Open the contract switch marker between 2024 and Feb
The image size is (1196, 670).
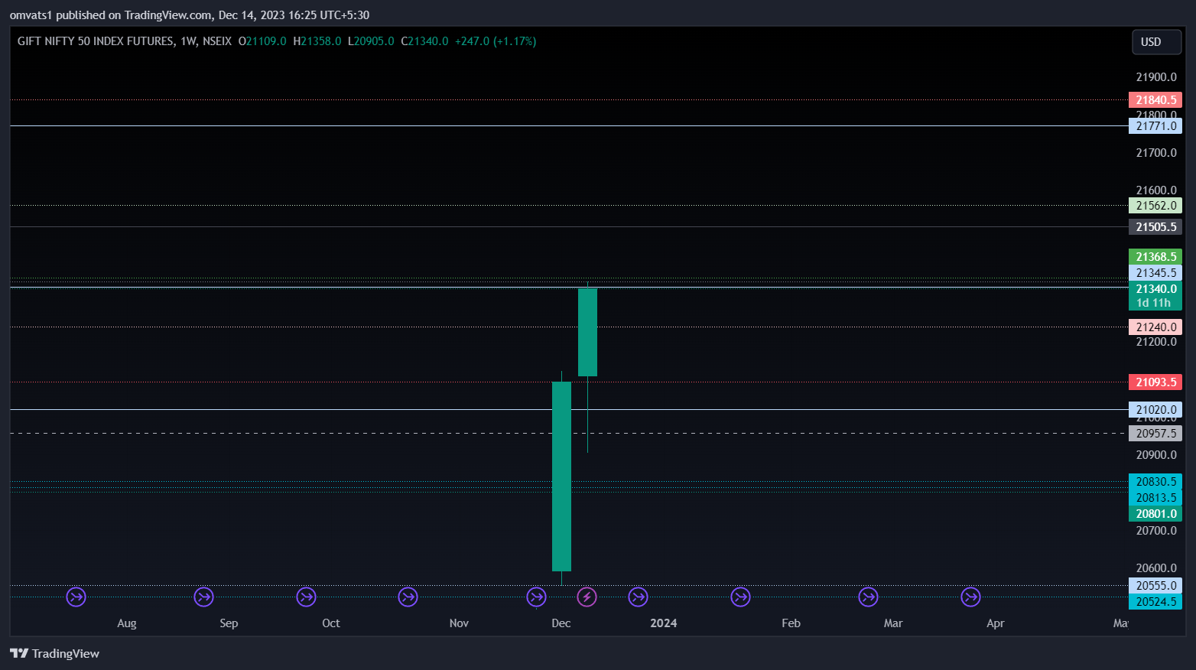[740, 597]
